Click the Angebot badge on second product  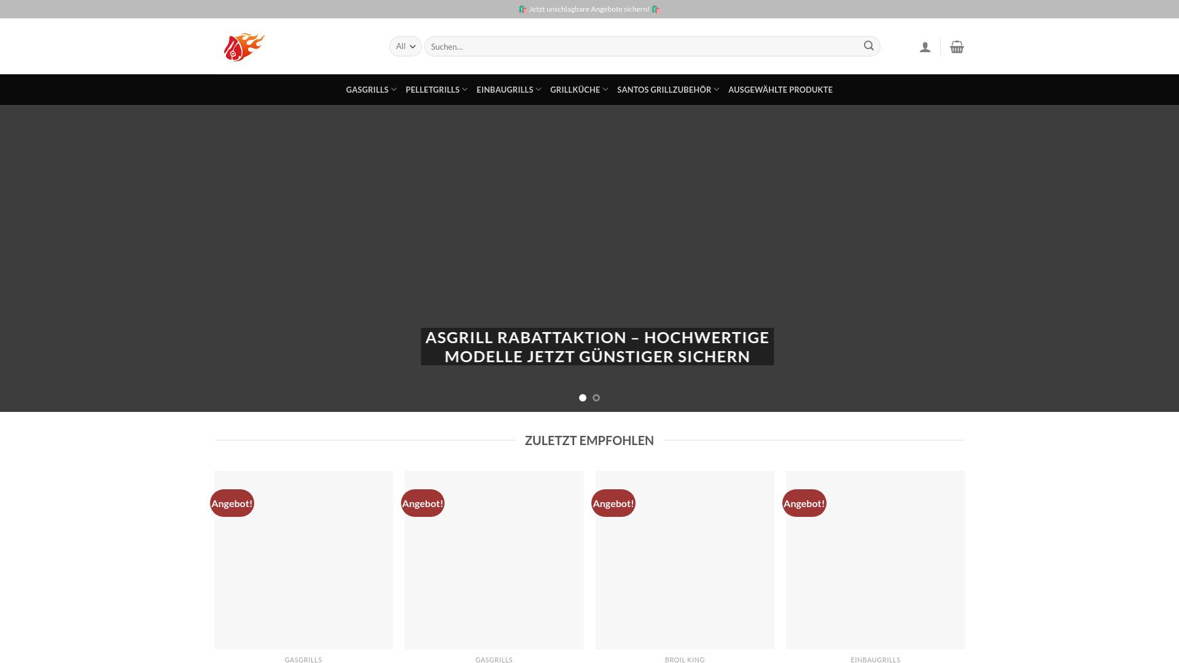(422, 503)
